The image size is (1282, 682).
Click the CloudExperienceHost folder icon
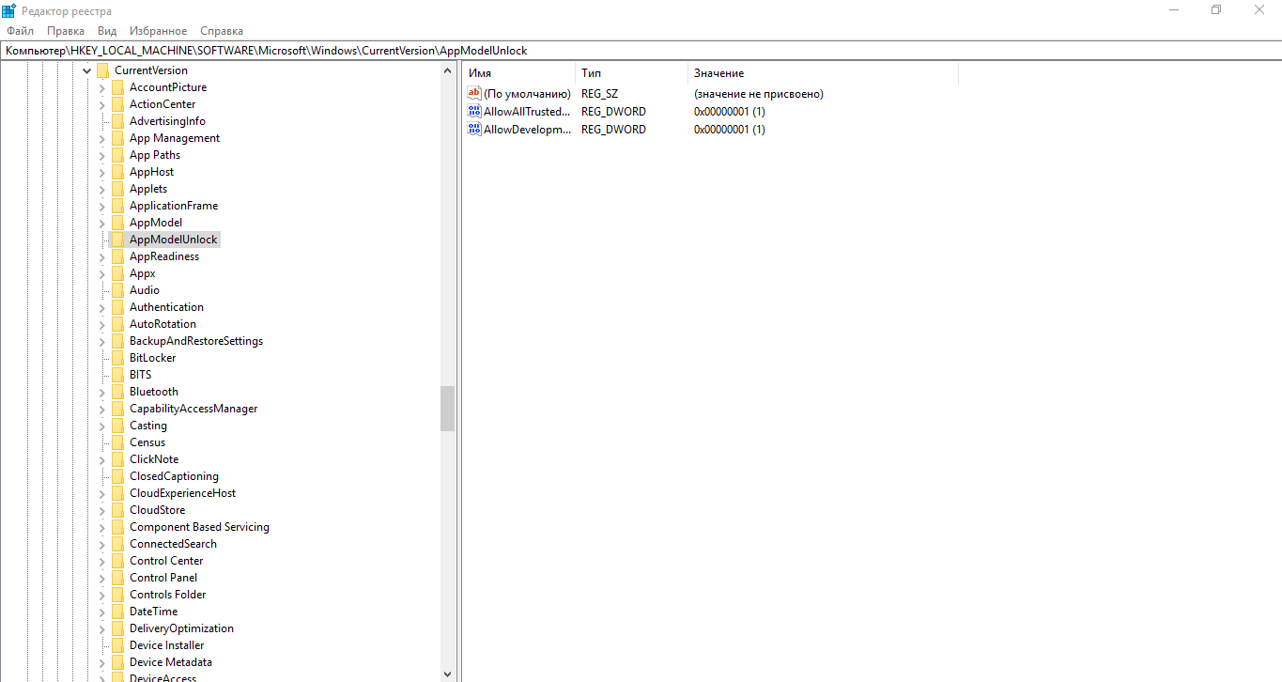pyautogui.click(x=117, y=493)
